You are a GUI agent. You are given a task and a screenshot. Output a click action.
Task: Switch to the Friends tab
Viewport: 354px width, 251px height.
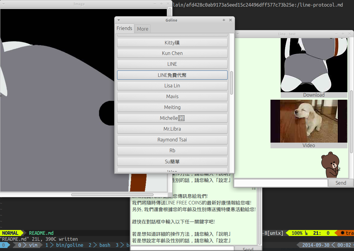[x=124, y=29]
